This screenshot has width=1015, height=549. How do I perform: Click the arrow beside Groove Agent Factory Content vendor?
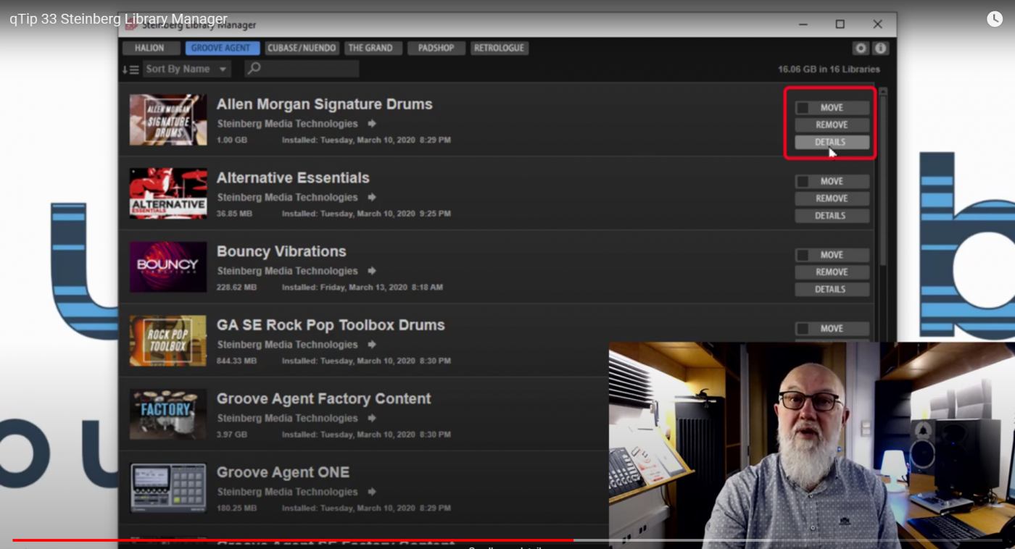[x=372, y=418]
